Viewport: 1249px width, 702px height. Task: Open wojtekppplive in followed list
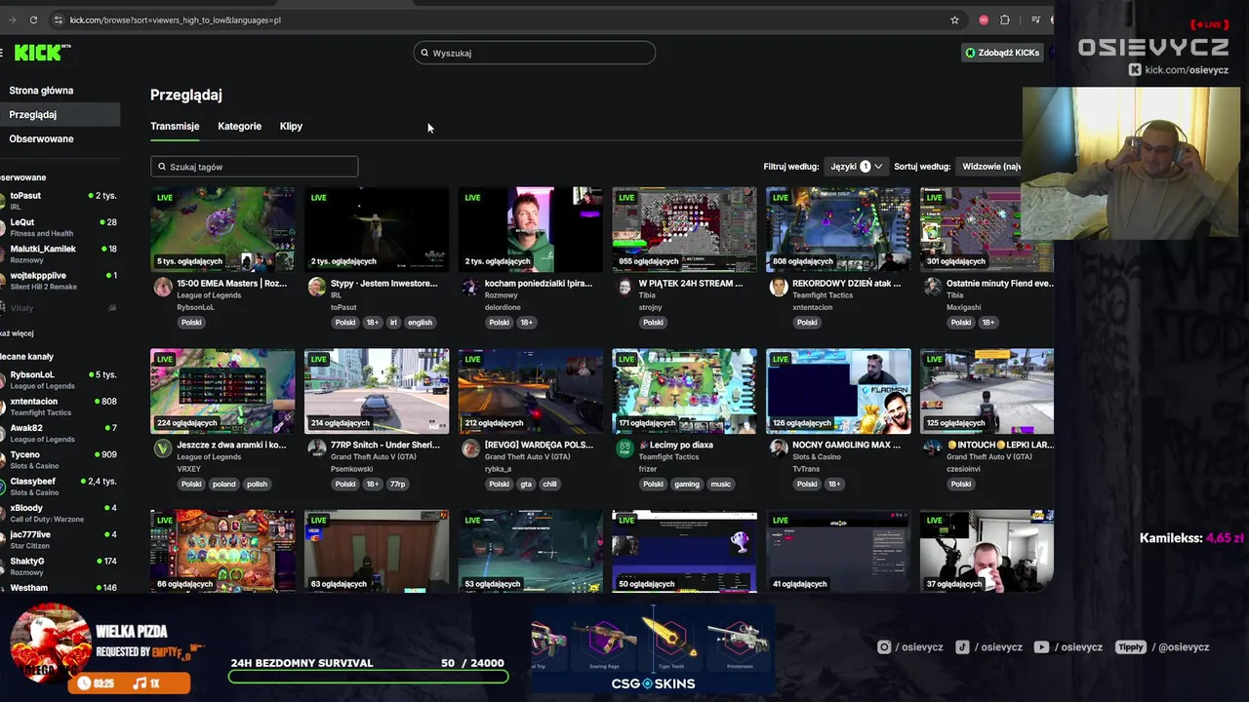click(59, 281)
